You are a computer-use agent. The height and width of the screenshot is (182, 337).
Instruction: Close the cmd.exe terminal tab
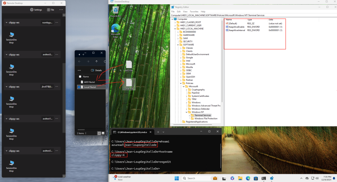[151, 132]
